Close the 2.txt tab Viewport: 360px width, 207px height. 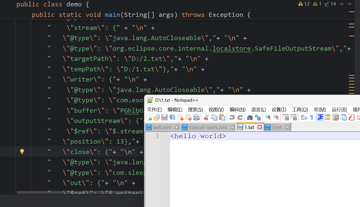[287, 127]
